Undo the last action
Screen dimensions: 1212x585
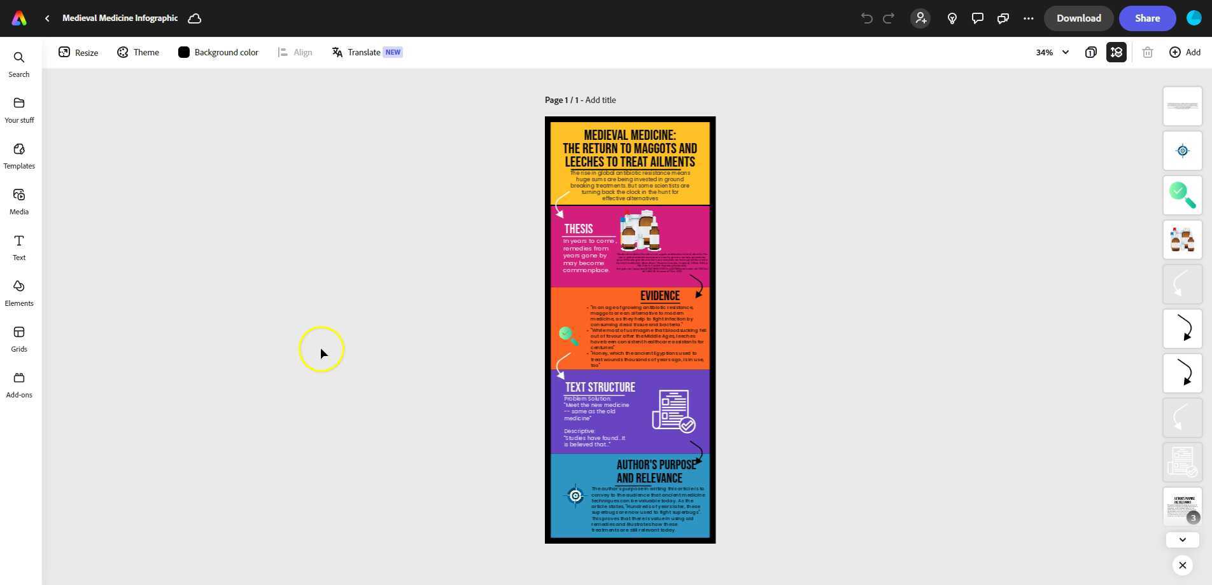tap(866, 18)
